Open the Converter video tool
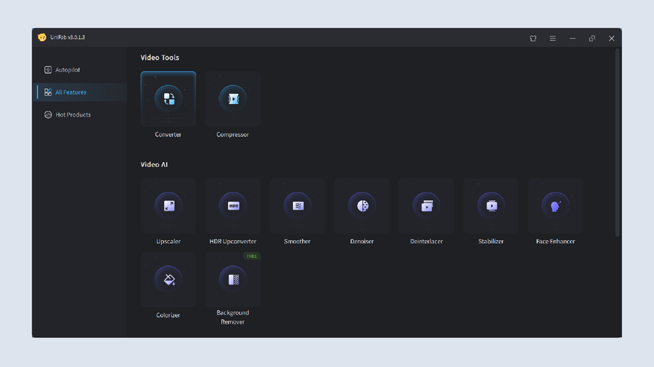This screenshot has width=654, height=367. click(168, 99)
